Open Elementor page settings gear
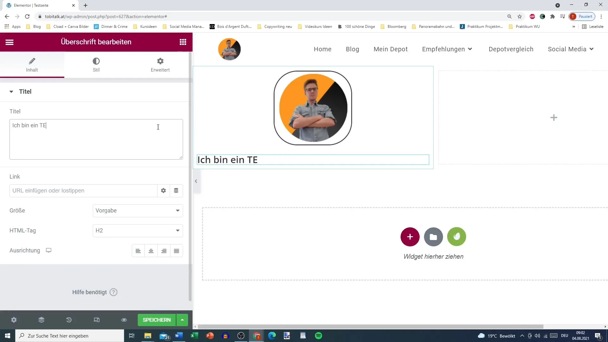This screenshot has width=608, height=342. tap(14, 320)
